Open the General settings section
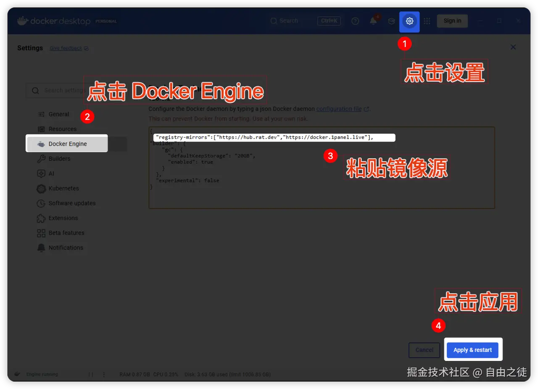538x389 pixels. [x=76, y=114]
